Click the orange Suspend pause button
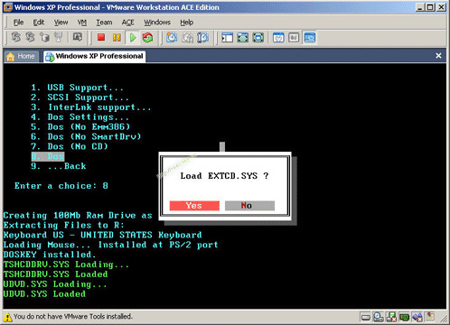 117,37
